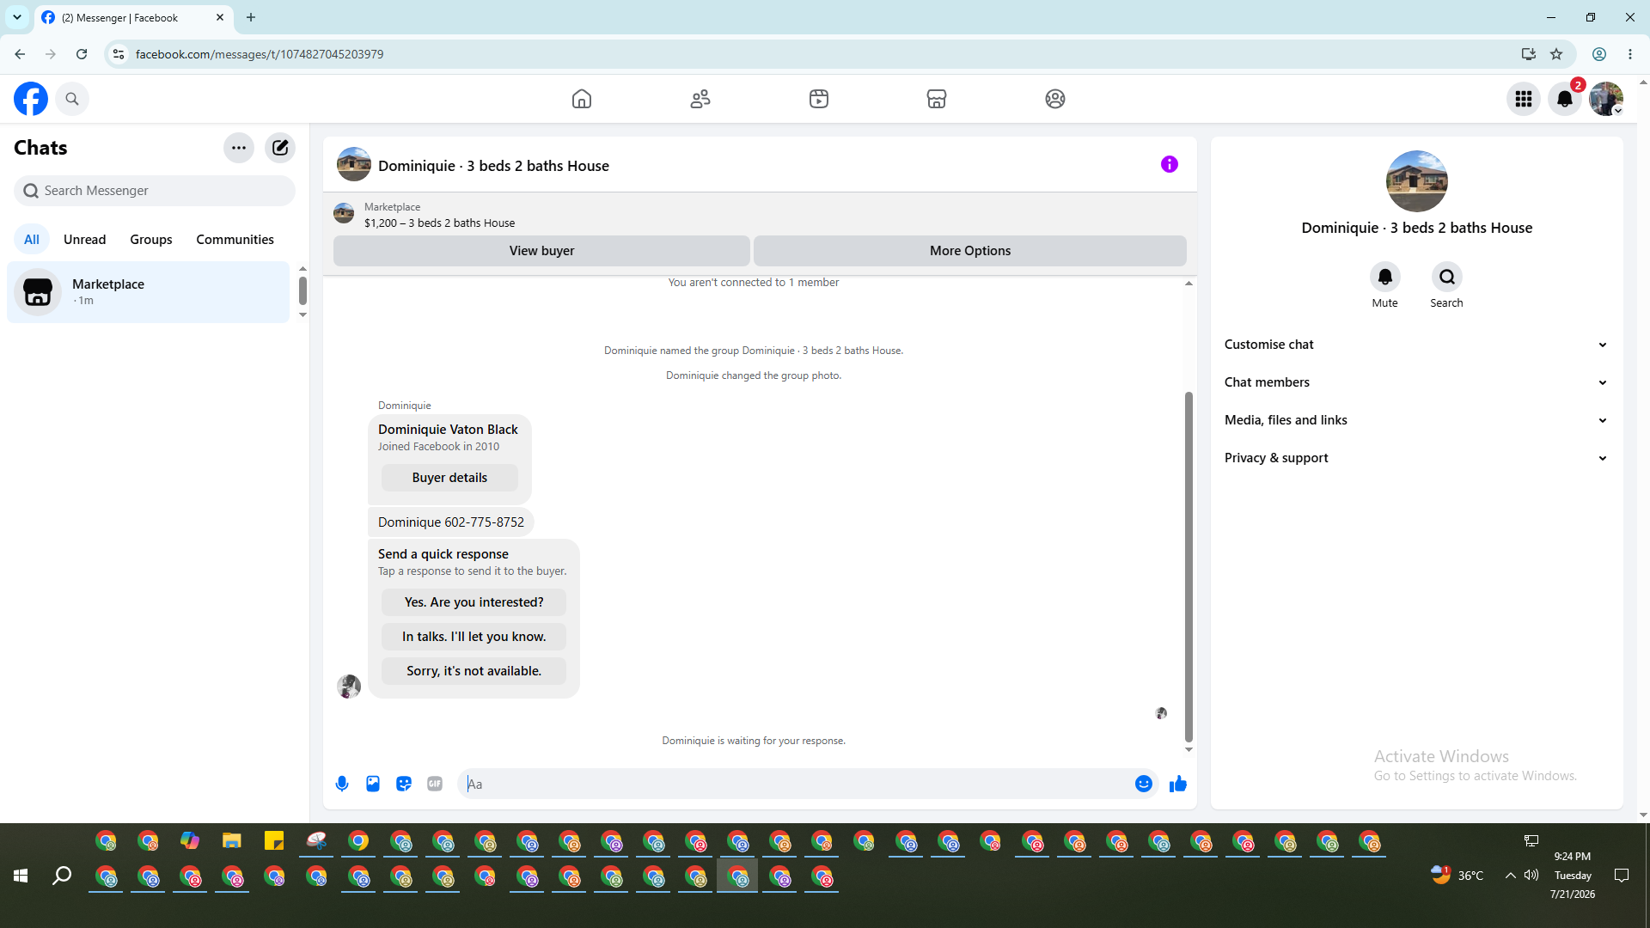Click the Facebook search magnifier icon
This screenshot has height=928, width=1650.
72,99
